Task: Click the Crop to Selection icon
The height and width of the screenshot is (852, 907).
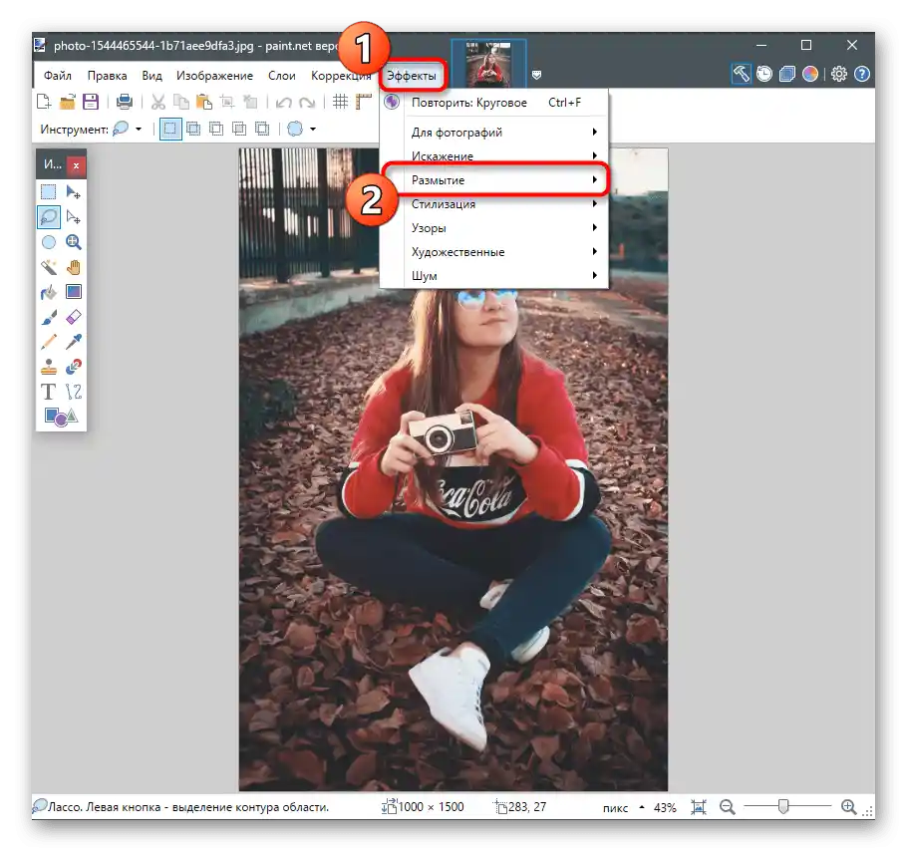Action: click(x=227, y=102)
